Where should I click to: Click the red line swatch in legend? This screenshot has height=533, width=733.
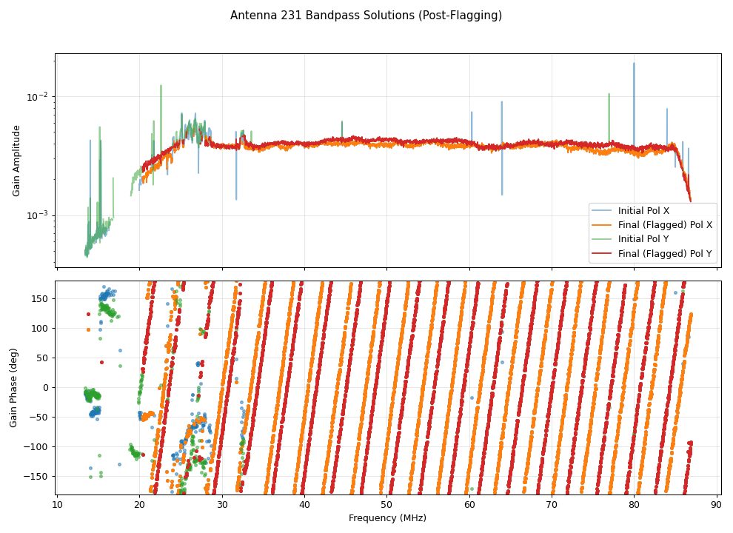[x=603, y=253]
